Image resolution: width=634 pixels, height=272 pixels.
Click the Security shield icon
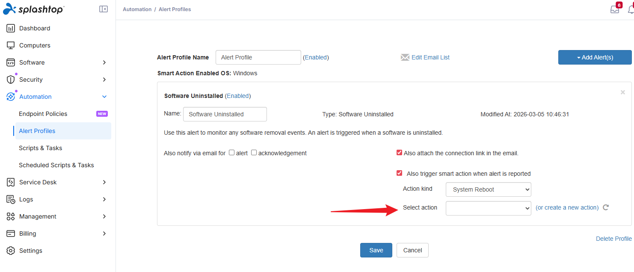[x=11, y=80]
